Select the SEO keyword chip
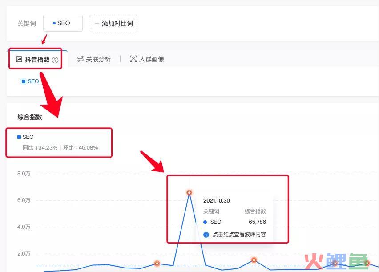 pyautogui.click(x=63, y=23)
